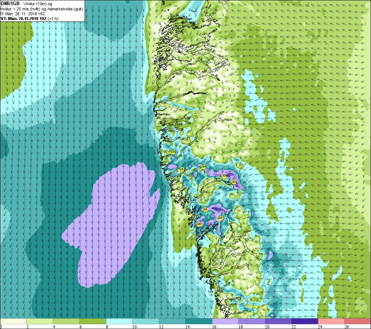Click the title text 'Vindur (10m) og'

click(37, 4)
